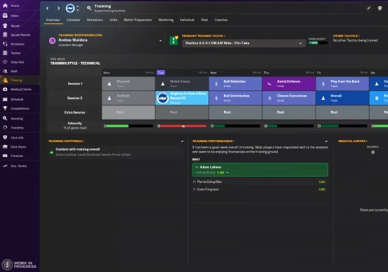Screen dimensions: 388x272
Task: Collapse the Training Performance panel chevron
Action: (326, 141)
